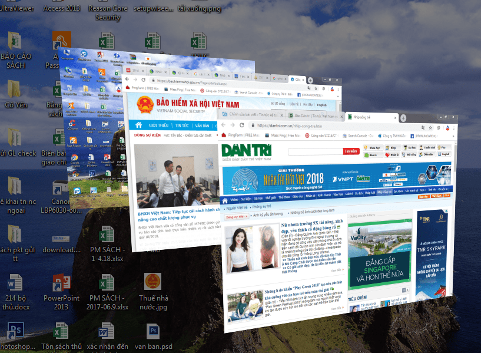
Task: Click the back arrow in Dantri window
Action: tap(224, 126)
